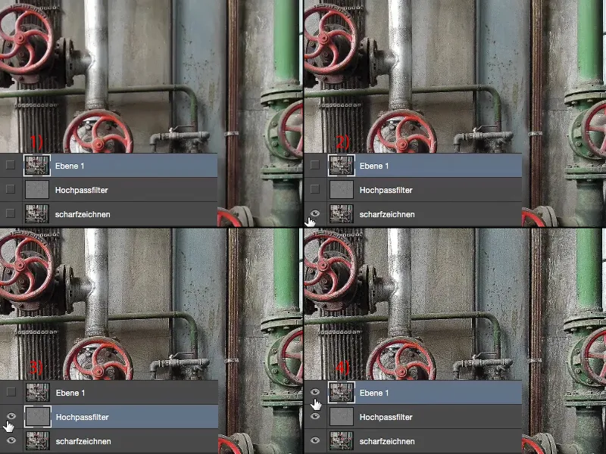
Task: Select the 'scharfzeichnen' layer name in panel 4
Action: (387, 441)
